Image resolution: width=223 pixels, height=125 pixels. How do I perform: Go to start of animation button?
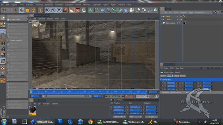pos(106,97)
